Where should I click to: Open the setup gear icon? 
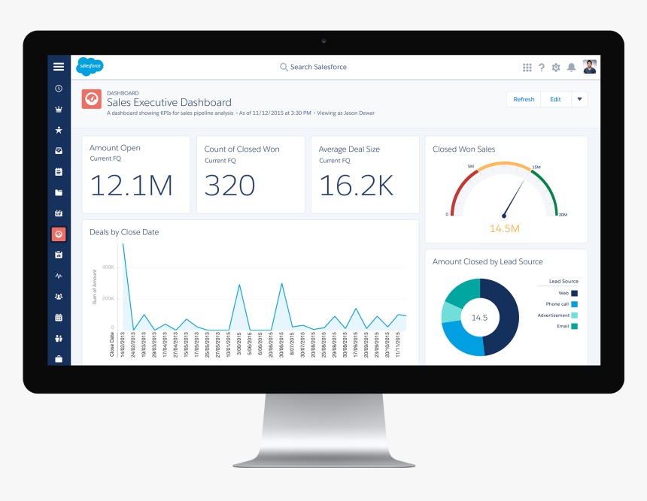[556, 67]
